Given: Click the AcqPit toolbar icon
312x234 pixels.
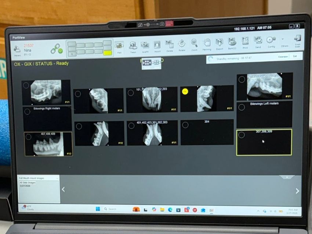Looking at the screenshot, I should point(145,47).
